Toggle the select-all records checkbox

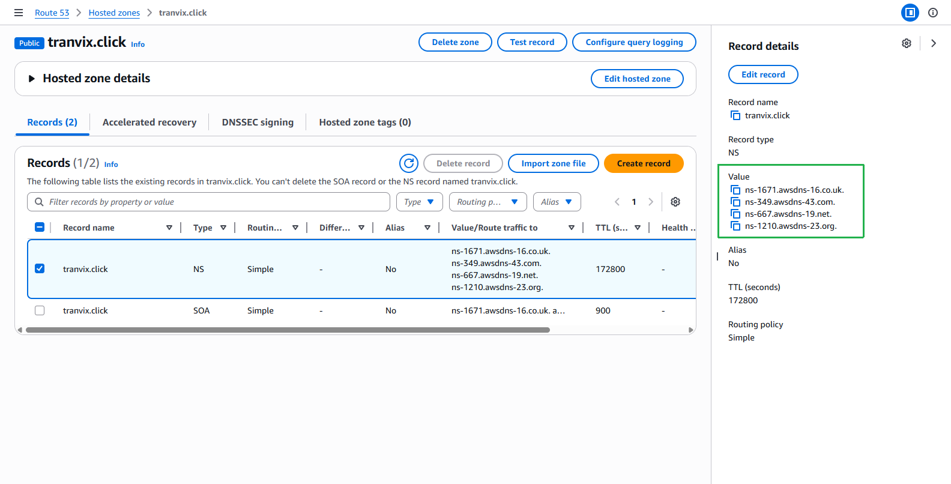(x=40, y=227)
